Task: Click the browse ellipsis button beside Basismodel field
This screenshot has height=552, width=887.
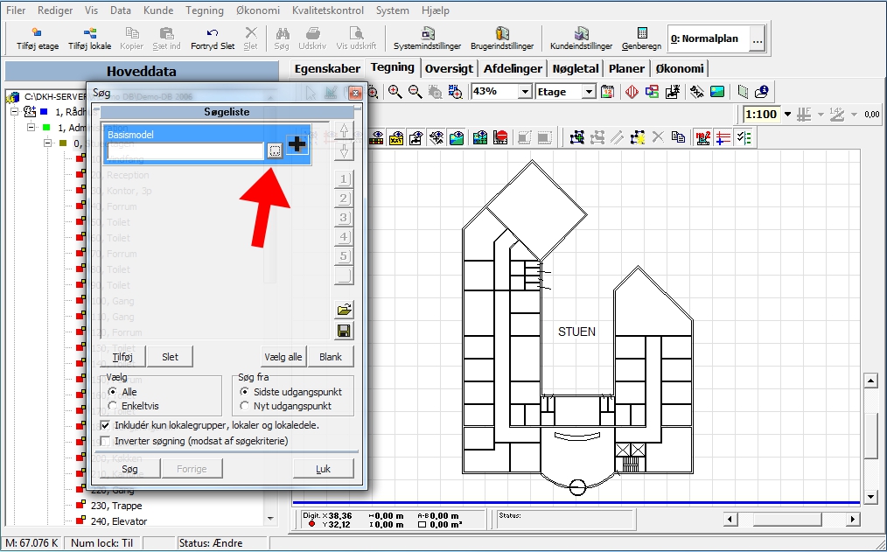Action: pos(275,151)
